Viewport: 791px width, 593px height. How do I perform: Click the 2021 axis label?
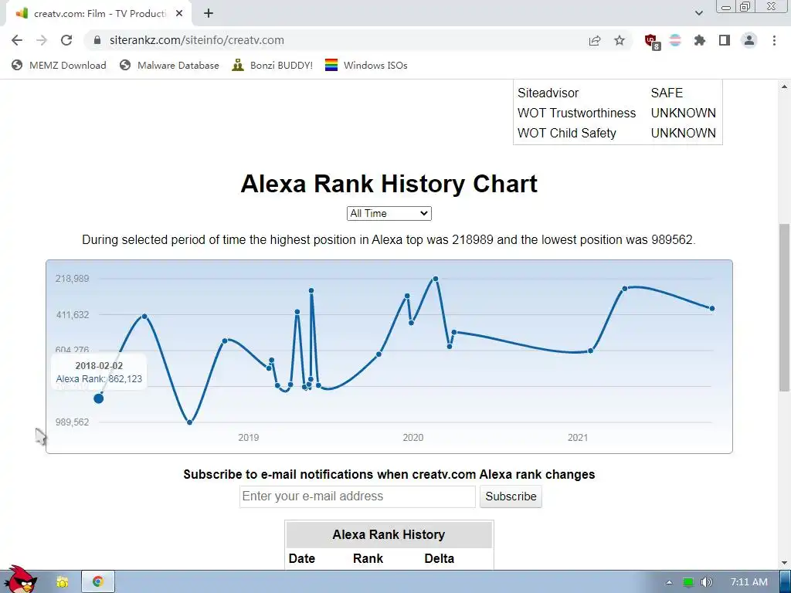click(578, 438)
